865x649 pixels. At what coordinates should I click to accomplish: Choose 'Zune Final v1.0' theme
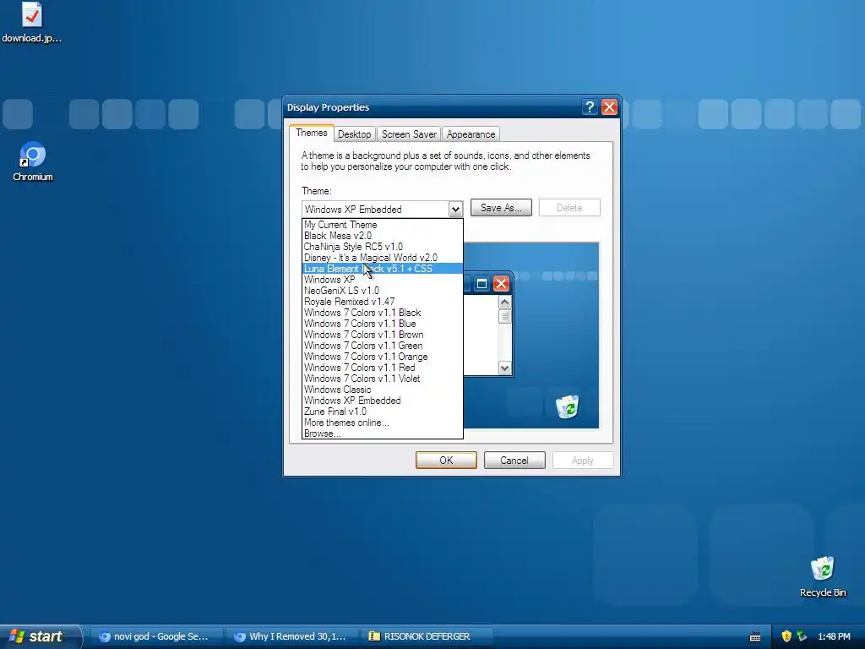pyautogui.click(x=383, y=412)
